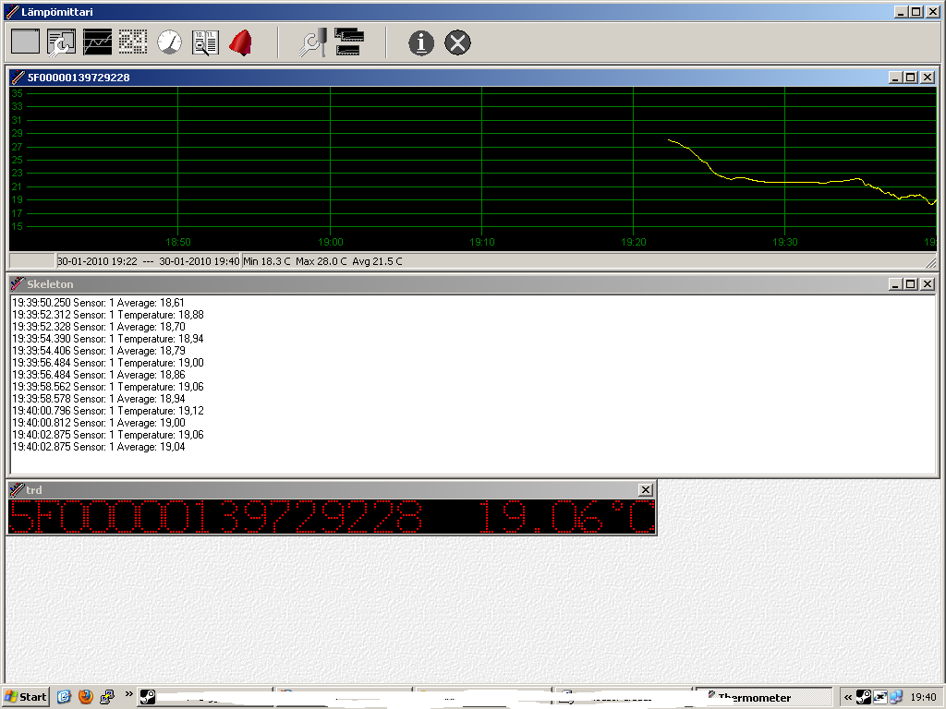Open the analog gauge dial icon
Image resolution: width=946 pixels, height=709 pixels.
tap(169, 42)
